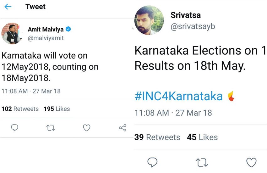Open Amit Malviya's profile picture
267x173 pixels.
pyautogui.click(x=12, y=33)
